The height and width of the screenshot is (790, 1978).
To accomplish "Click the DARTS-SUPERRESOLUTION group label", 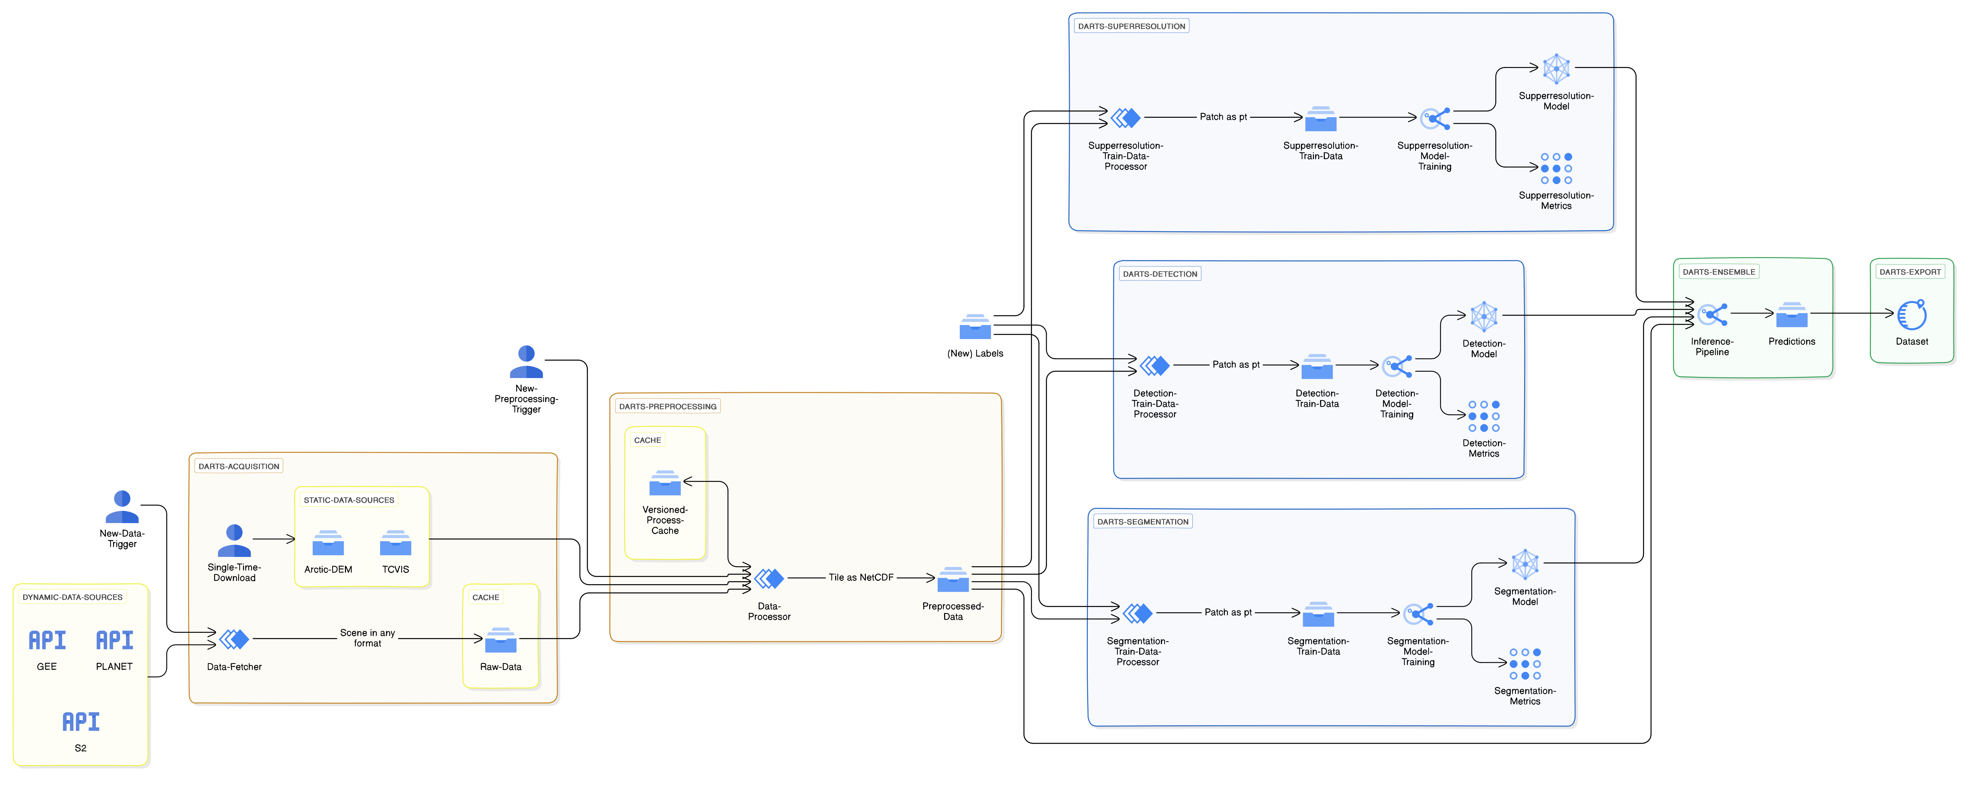I will tap(1131, 26).
